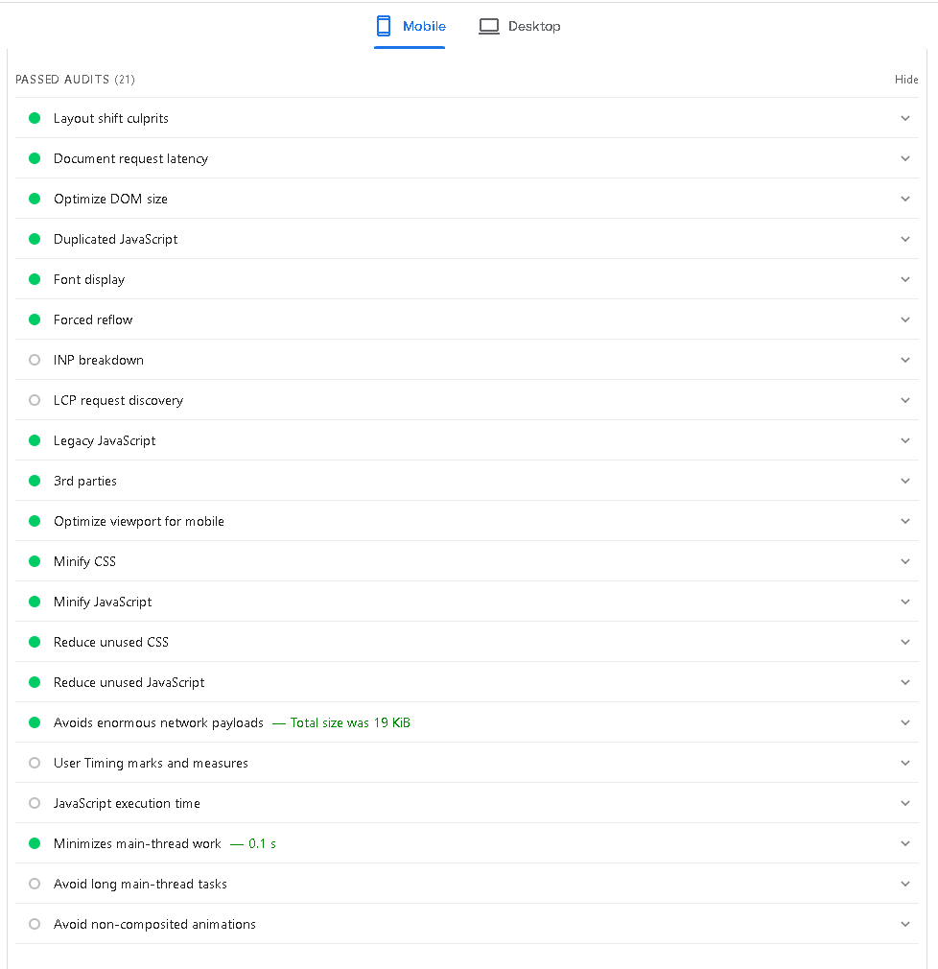Expand the Reduce unused JavaScript audit
This screenshot has width=938, height=969.
pyautogui.click(x=905, y=682)
